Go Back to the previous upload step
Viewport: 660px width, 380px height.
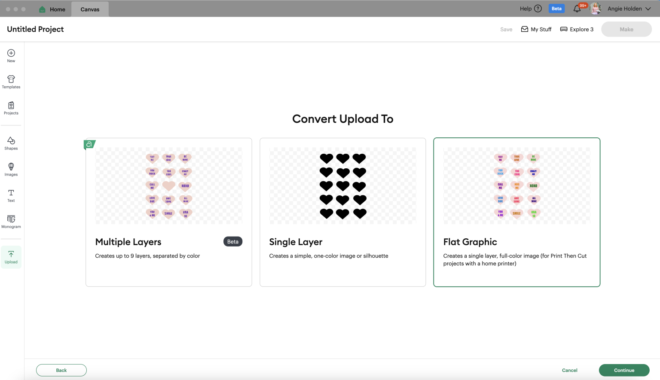pos(61,370)
